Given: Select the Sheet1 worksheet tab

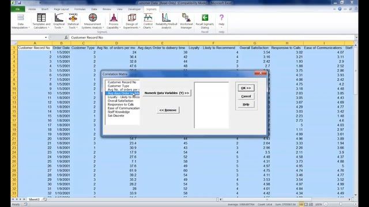Looking at the screenshot, I should pyautogui.click(x=34, y=200).
